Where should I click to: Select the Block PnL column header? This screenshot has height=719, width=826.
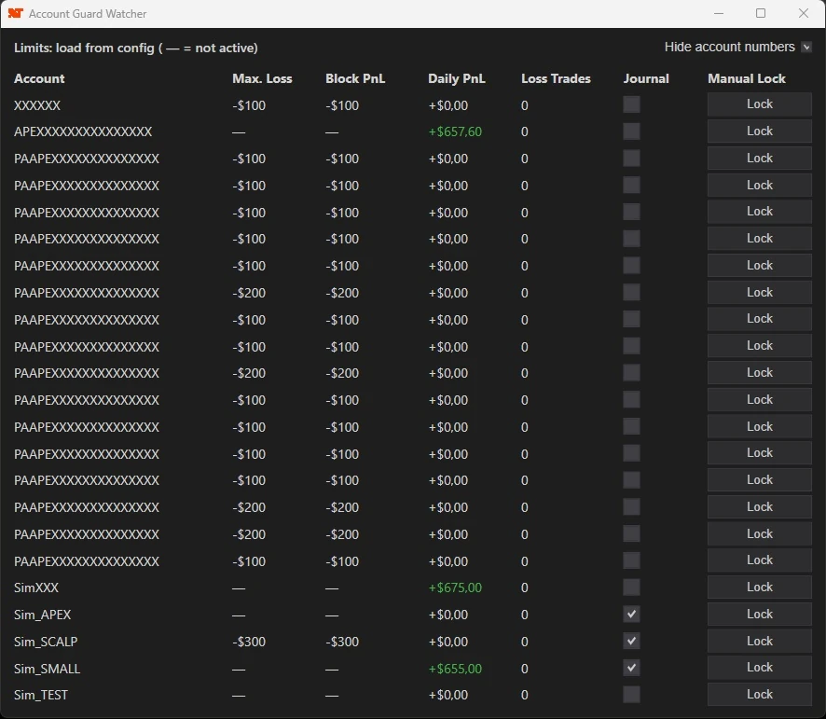pyautogui.click(x=355, y=78)
